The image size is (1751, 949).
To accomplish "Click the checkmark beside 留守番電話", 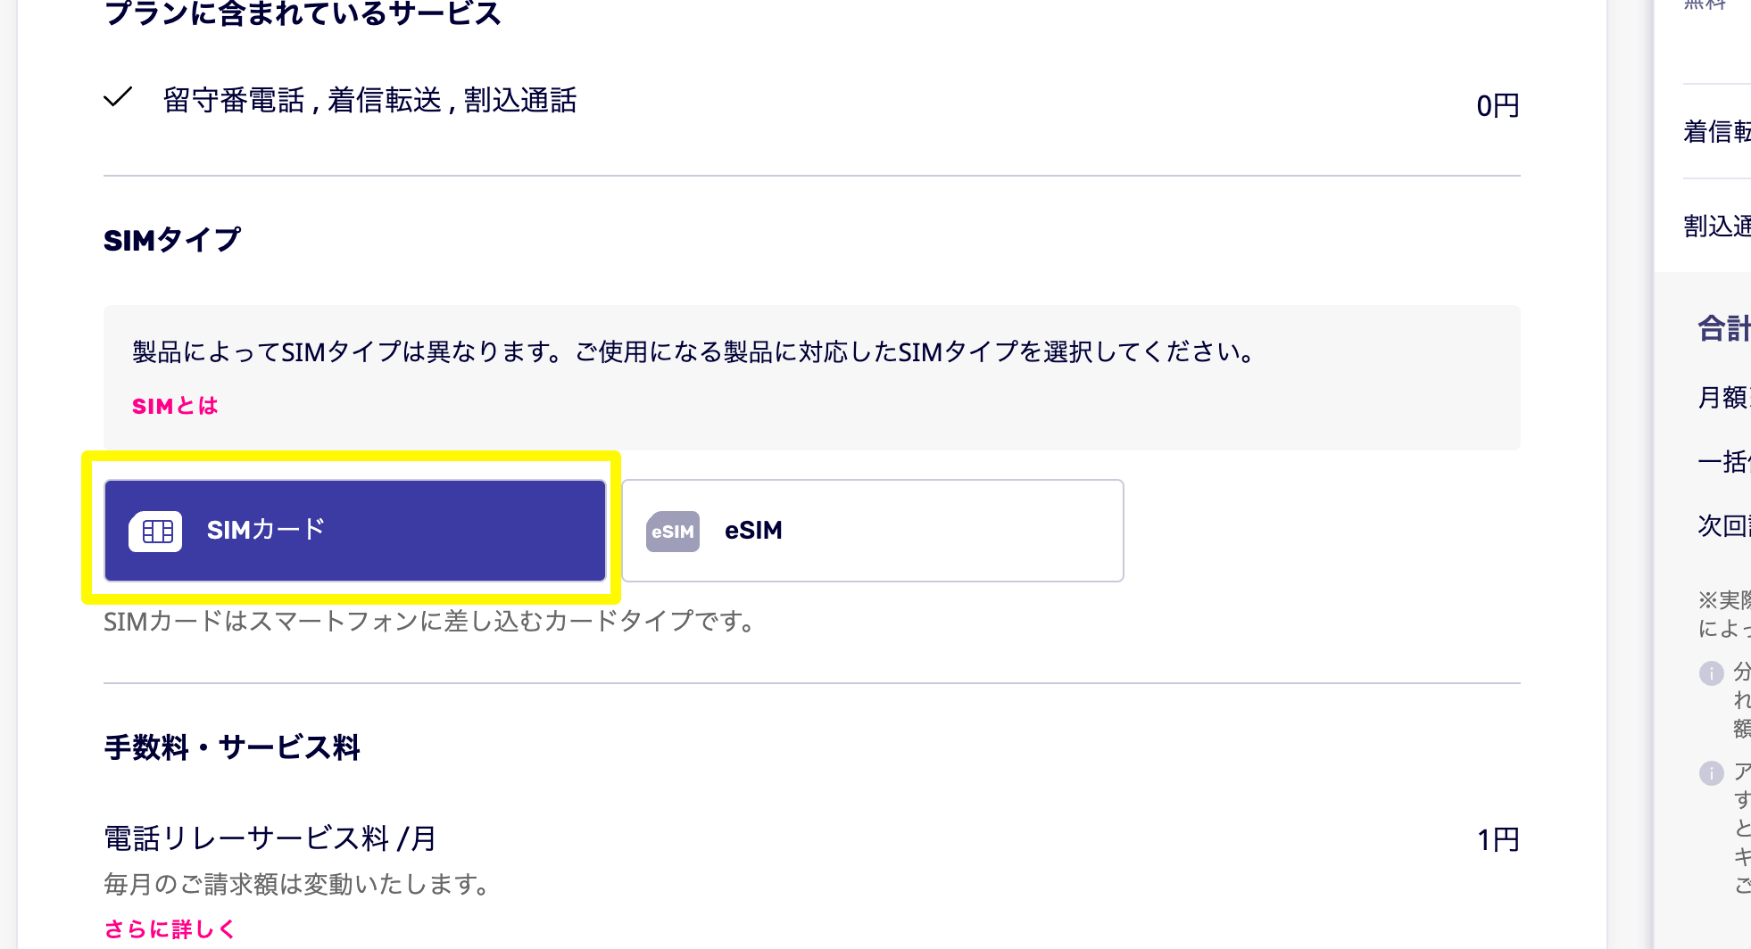I will pyautogui.click(x=118, y=96).
